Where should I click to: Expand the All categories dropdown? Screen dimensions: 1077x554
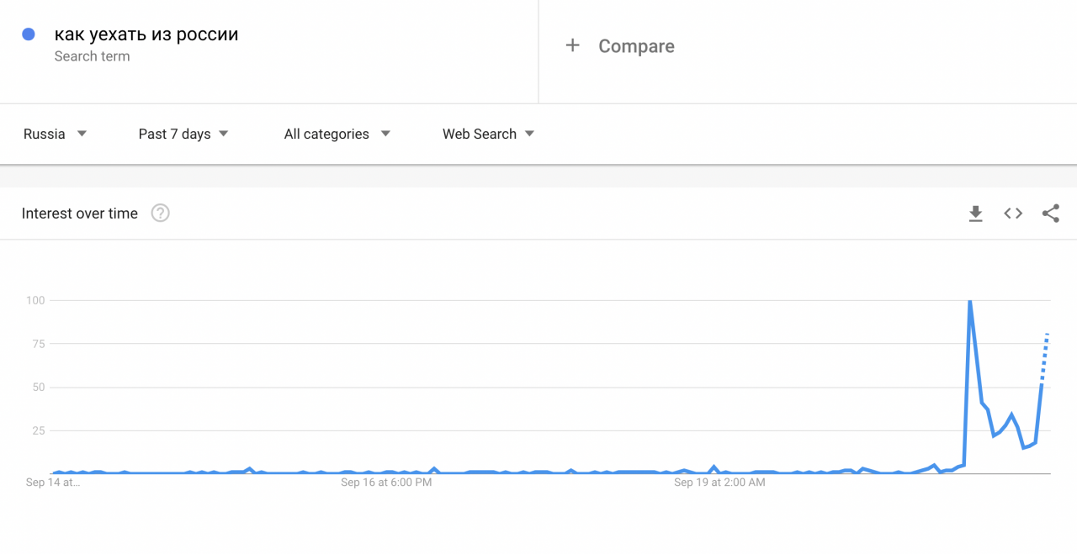click(337, 134)
